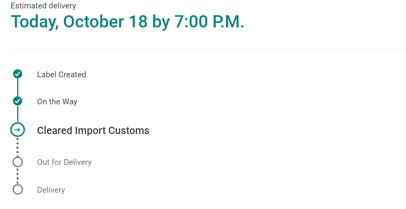Click the 7:00 P.M. delivery time
The height and width of the screenshot is (209, 406).
tap(209, 22)
